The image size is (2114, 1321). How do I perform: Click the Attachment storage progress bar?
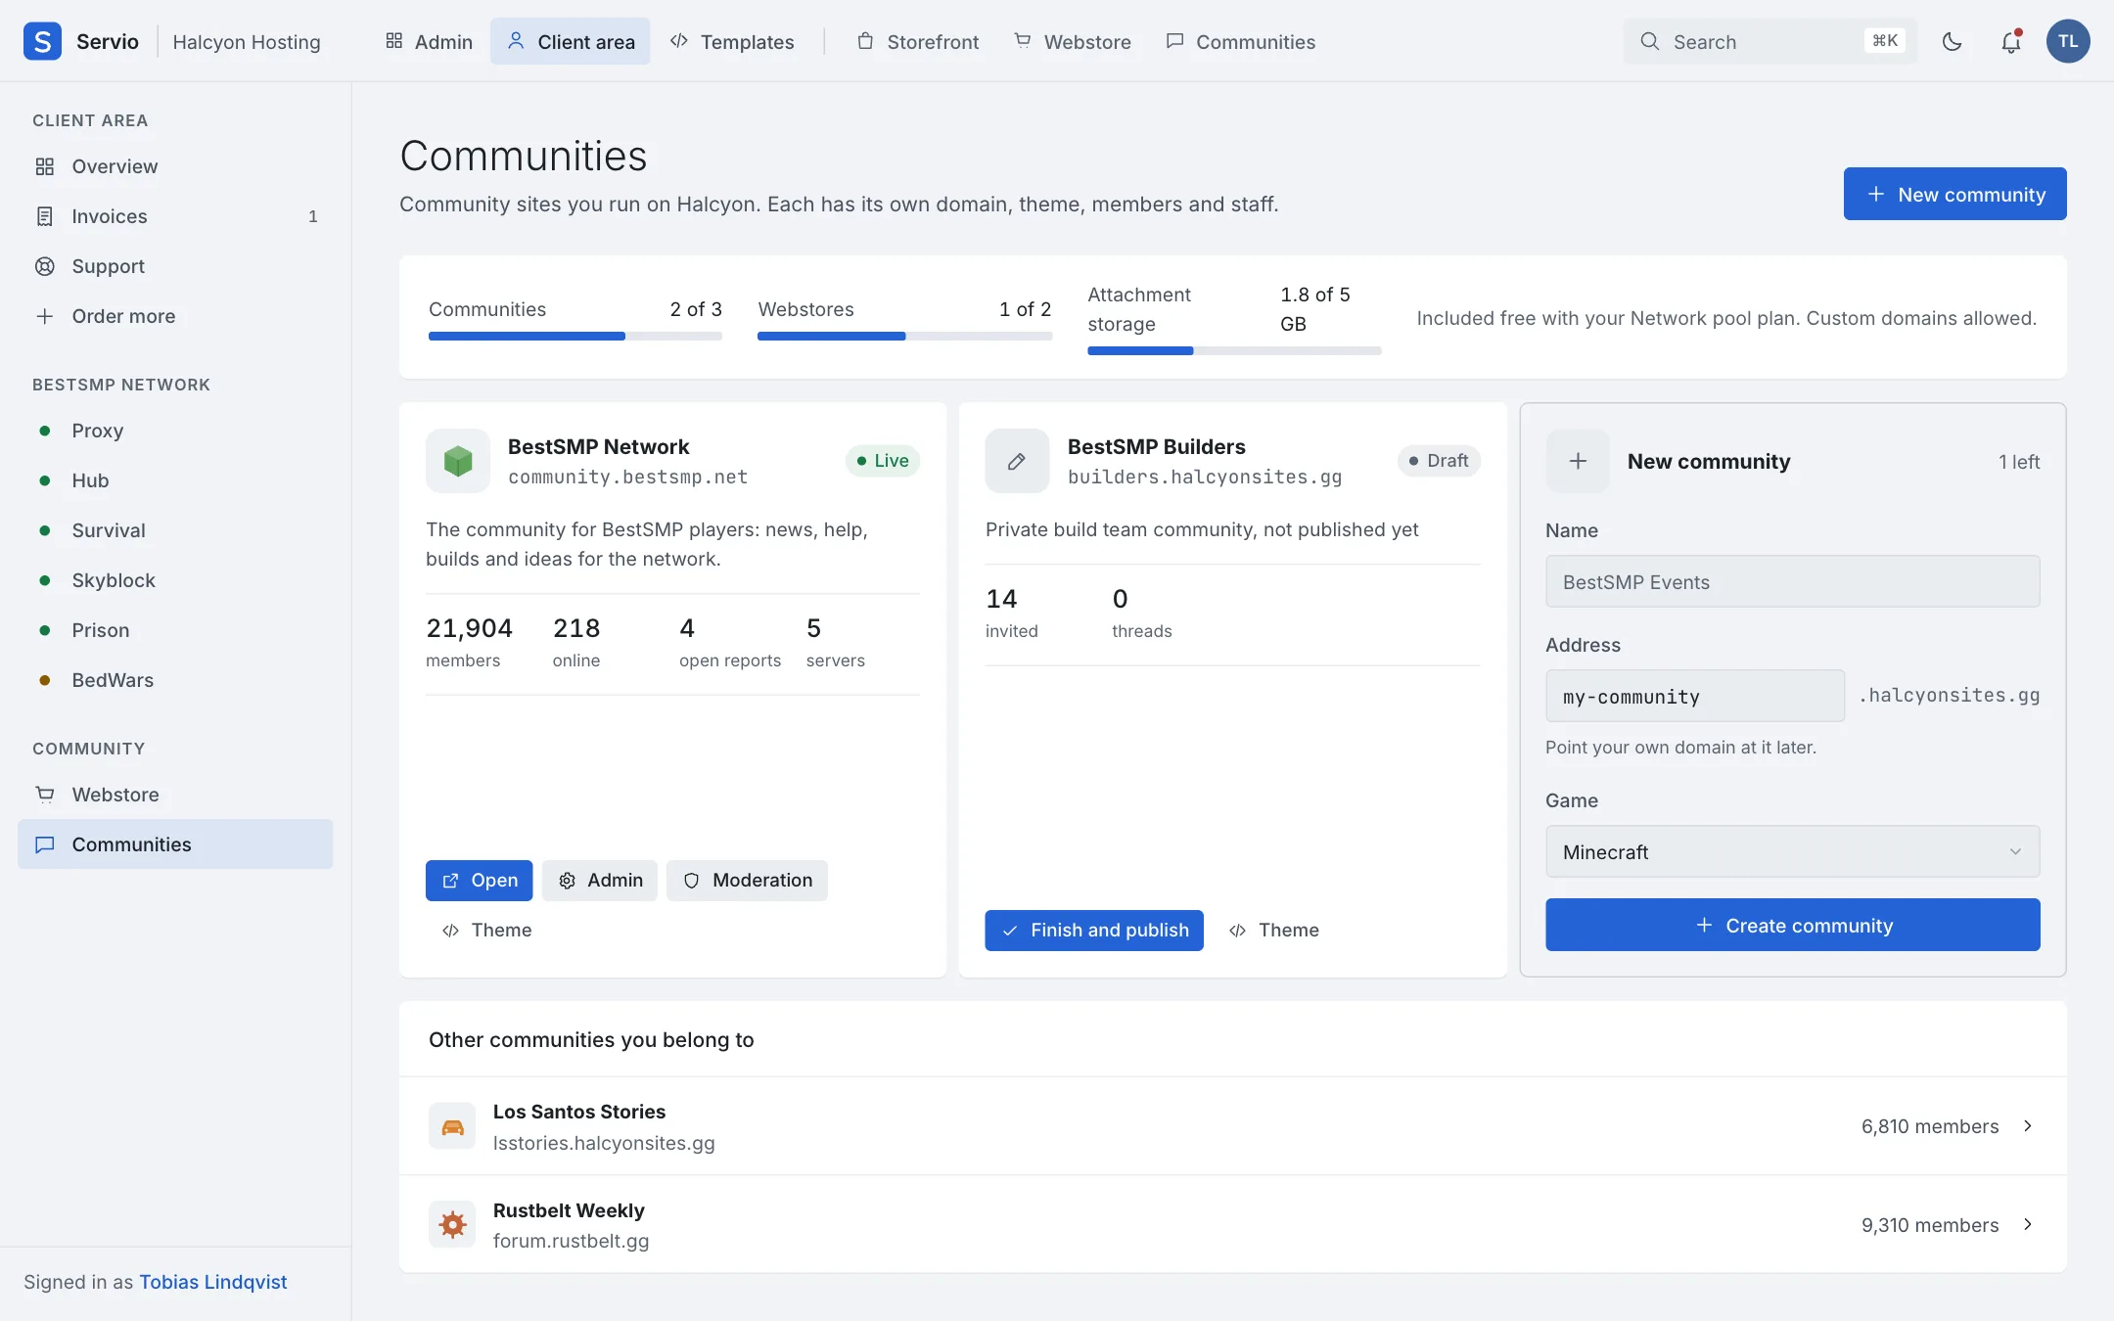pyautogui.click(x=1234, y=351)
